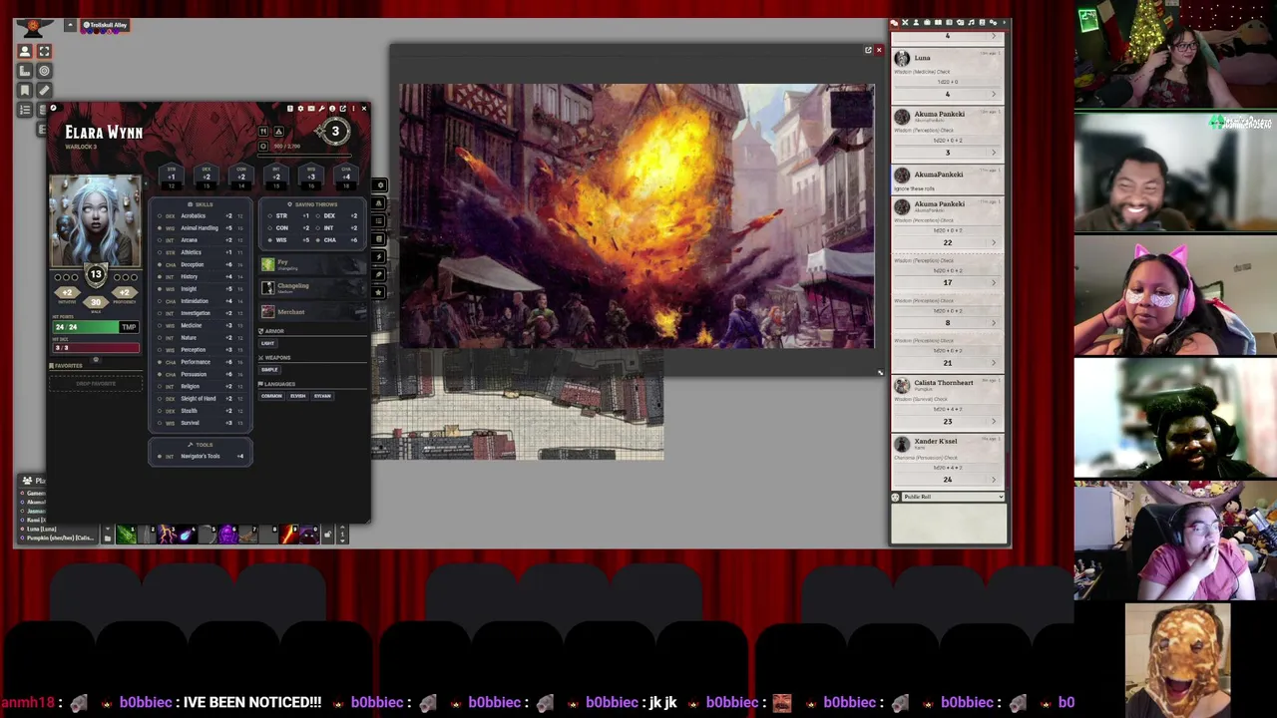Activate macro slot 3 purple lightning

coord(167,534)
